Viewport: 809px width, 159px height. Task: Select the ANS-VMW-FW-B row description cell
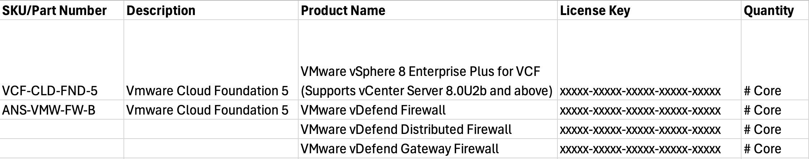click(x=207, y=110)
